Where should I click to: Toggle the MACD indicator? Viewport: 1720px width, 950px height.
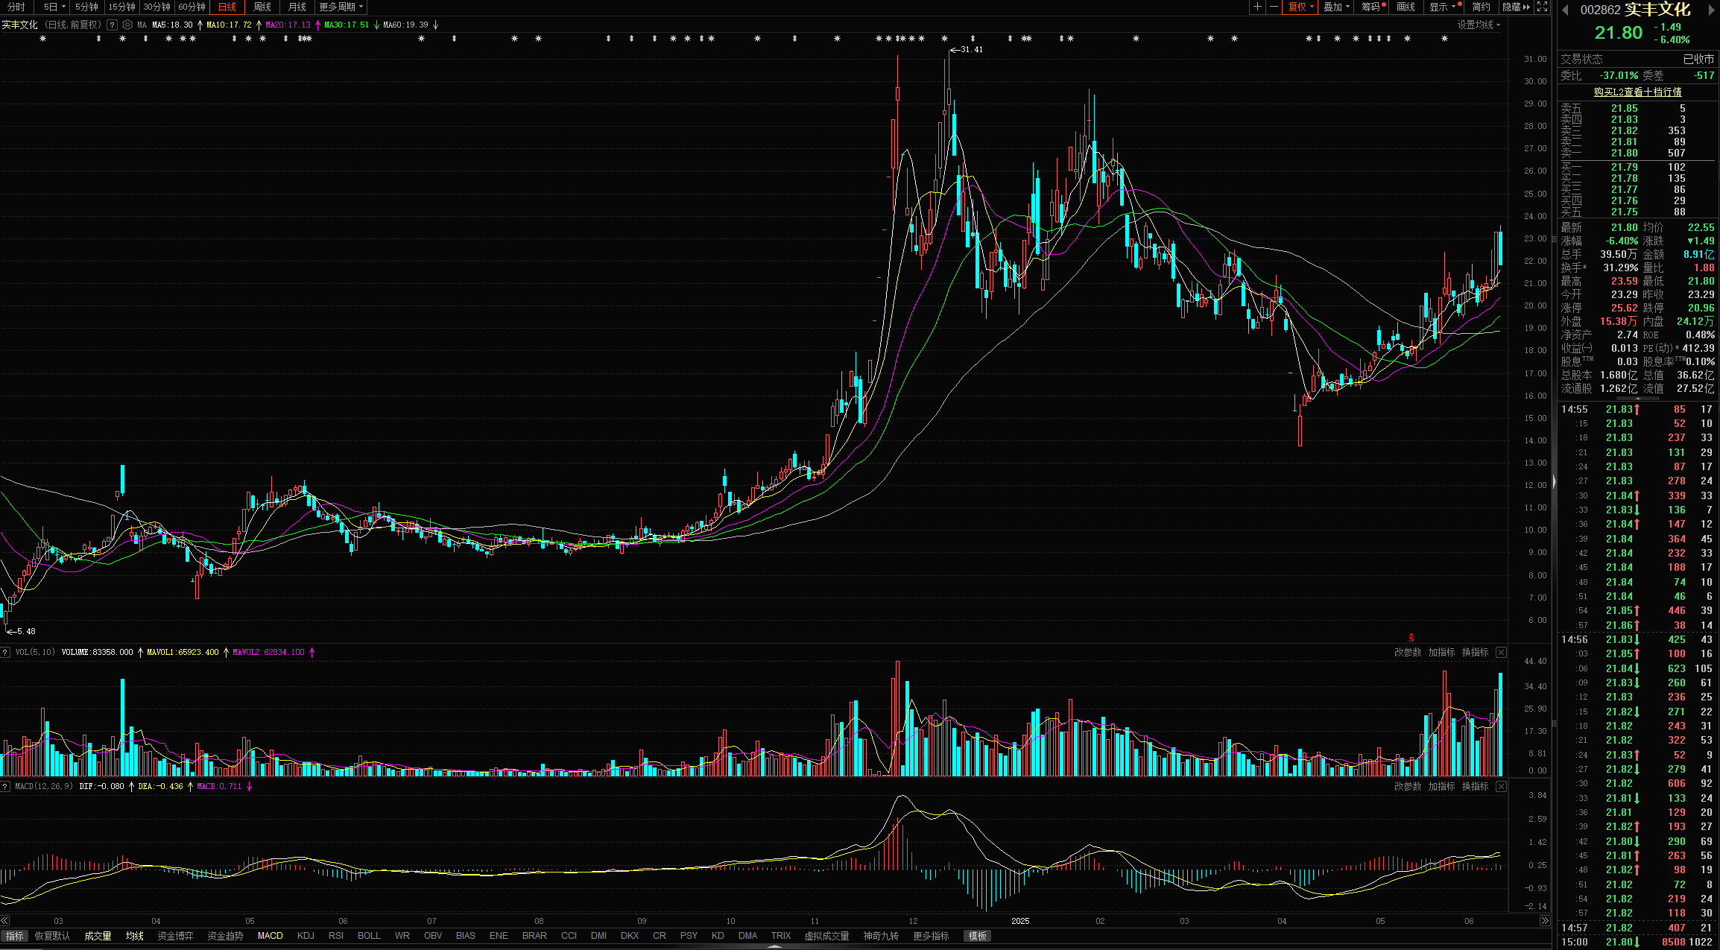[270, 936]
